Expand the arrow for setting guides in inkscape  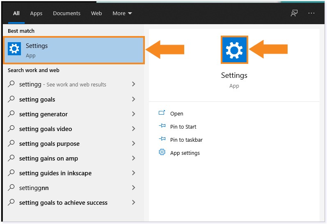(x=133, y=173)
